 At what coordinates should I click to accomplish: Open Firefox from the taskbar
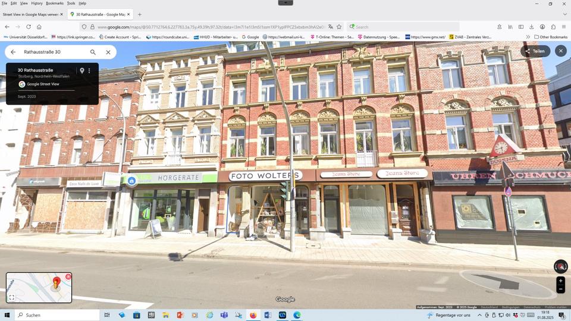click(253, 315)
